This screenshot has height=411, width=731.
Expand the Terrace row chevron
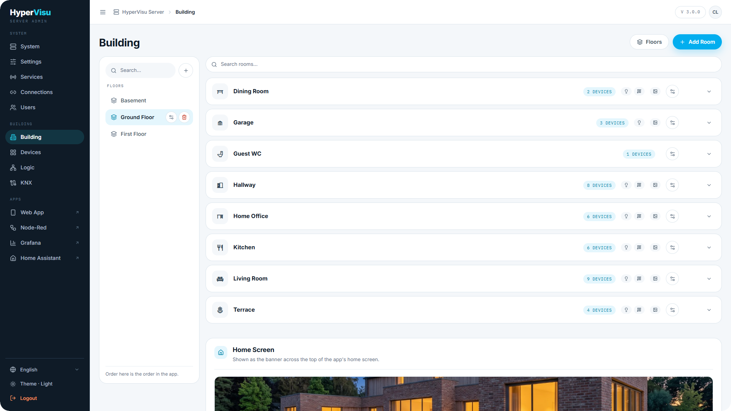(x=709, y=310)
